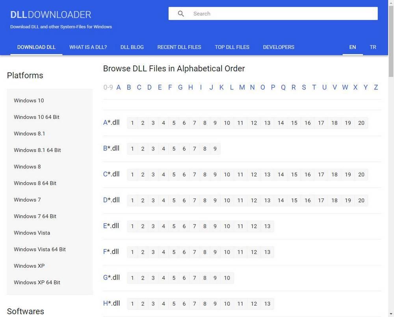Open page 12 of H*.dll files
The width and height of the screenshot is (394, 317).
tap(254, 304)
